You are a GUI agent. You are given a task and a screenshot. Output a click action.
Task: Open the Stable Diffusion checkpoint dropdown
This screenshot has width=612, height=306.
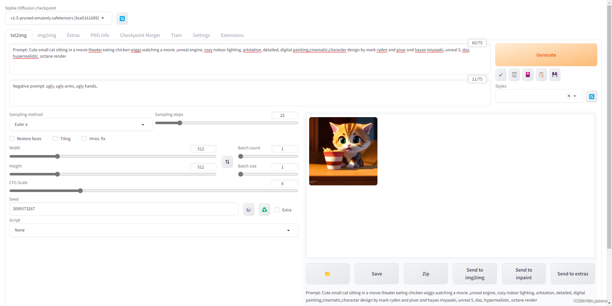click(x=59, y=18)
